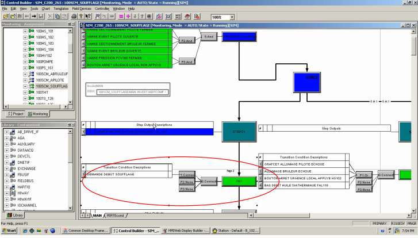Click the @ symbol toolbar icon

click(149, 17)
